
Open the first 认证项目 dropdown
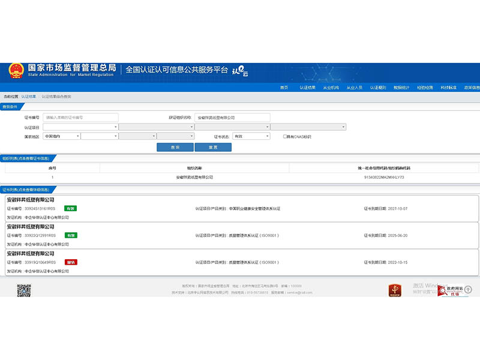click(x=80, y=127)
